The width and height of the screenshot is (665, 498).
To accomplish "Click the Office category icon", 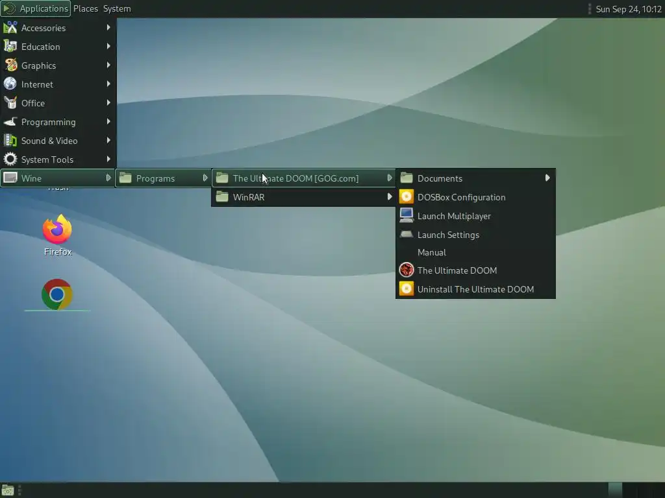I will point(10,103).
